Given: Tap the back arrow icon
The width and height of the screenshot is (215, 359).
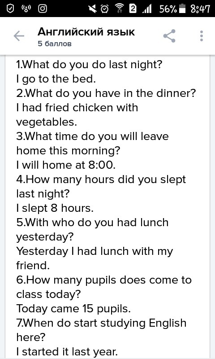Looking at the screenshot, I should pyautogui.click(x=19, y=36).
